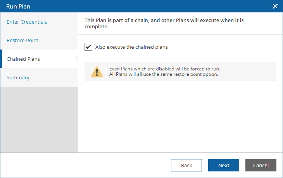This screenshot has width=283, height=178.
Task: Click the 'Also execute the chained plans' label
Action: (x=131, y=47)
